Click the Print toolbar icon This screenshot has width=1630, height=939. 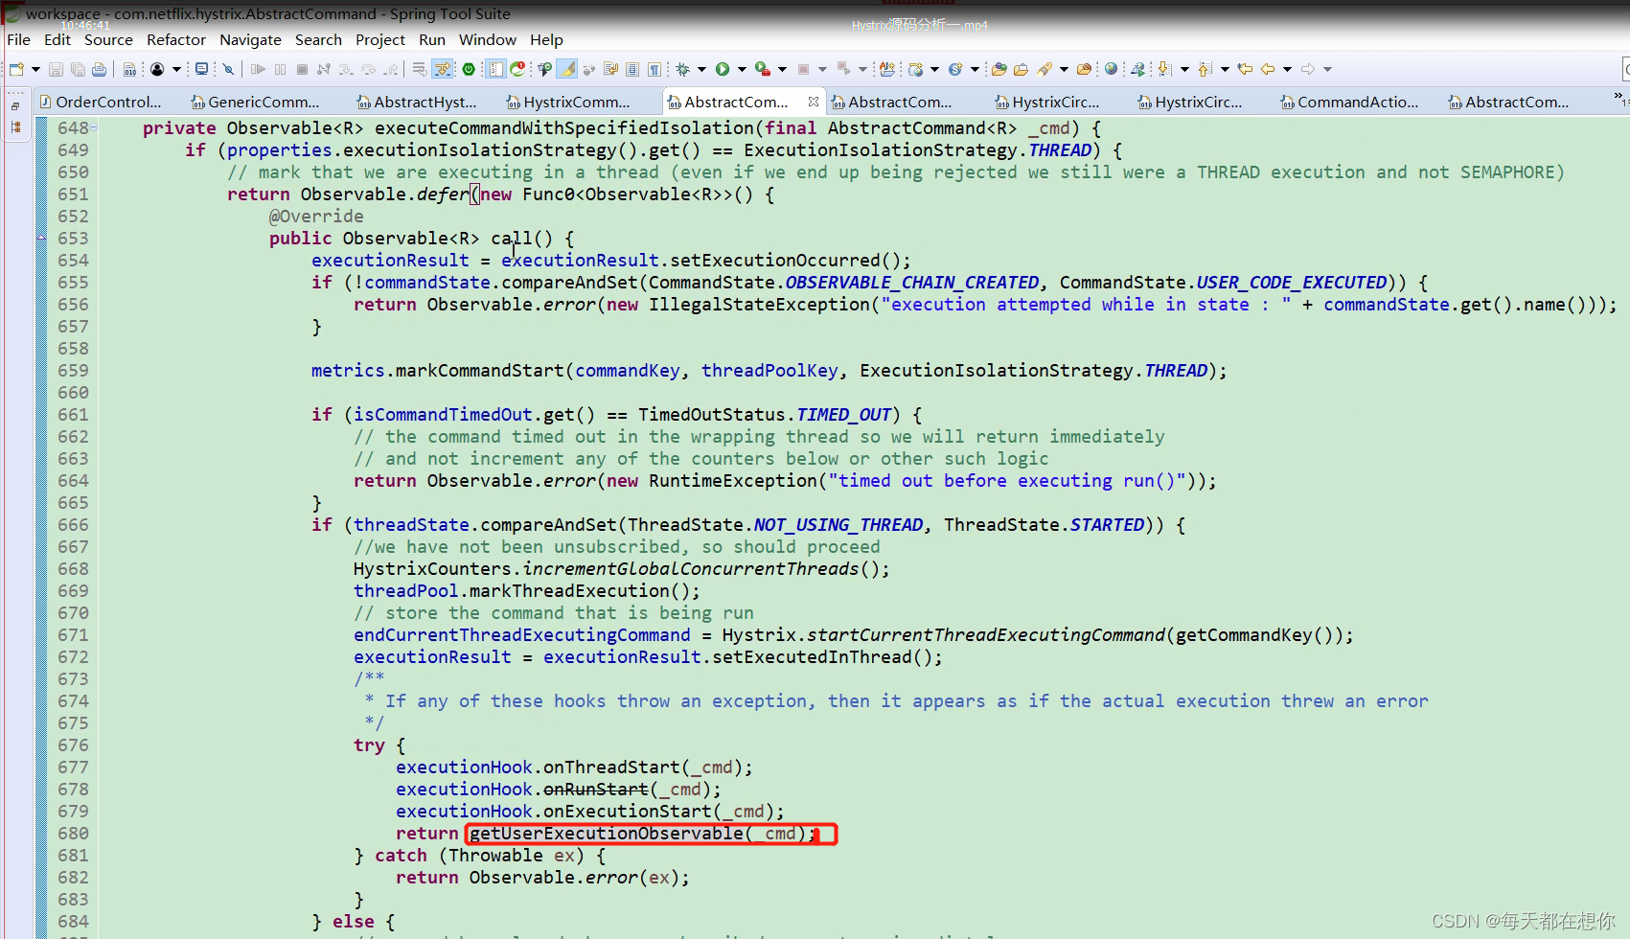coord(99,69)
